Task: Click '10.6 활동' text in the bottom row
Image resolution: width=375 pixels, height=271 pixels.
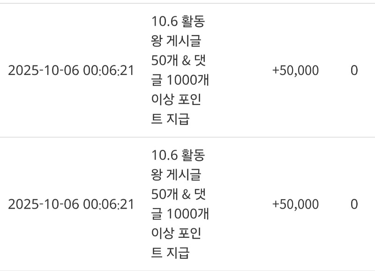Action: pos(178,155)
